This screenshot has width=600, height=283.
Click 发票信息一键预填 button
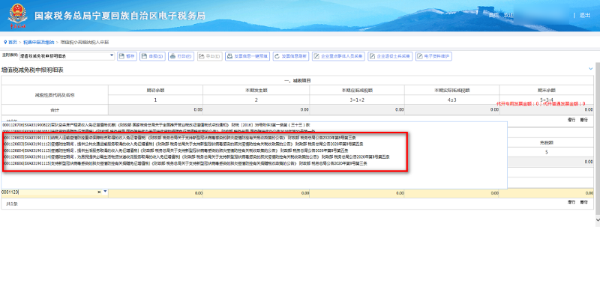click(x=247, y=56)
